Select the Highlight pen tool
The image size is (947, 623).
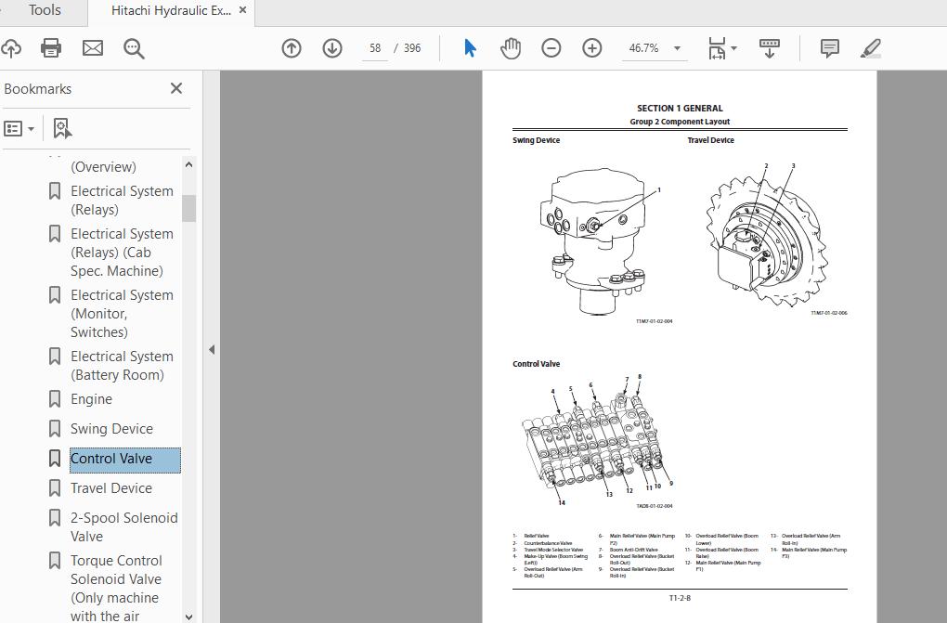(x=870, y=48)
